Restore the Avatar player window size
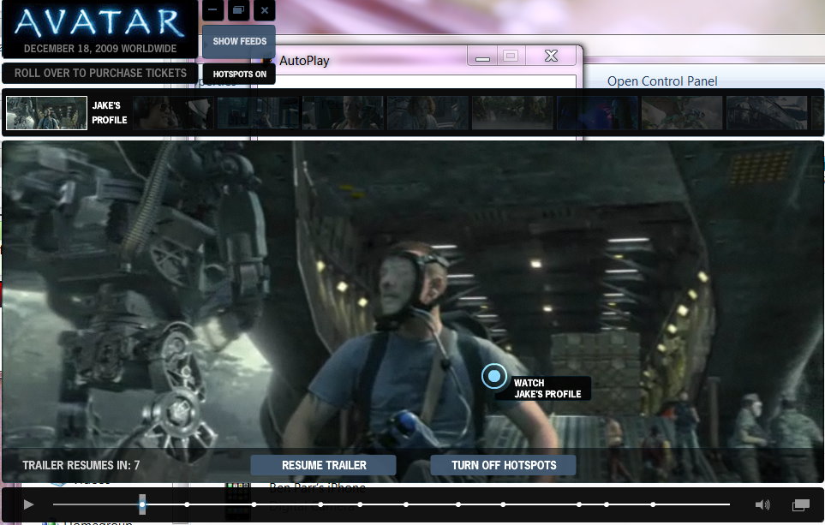Screen dimensions: 825x525 click(238, 10)
